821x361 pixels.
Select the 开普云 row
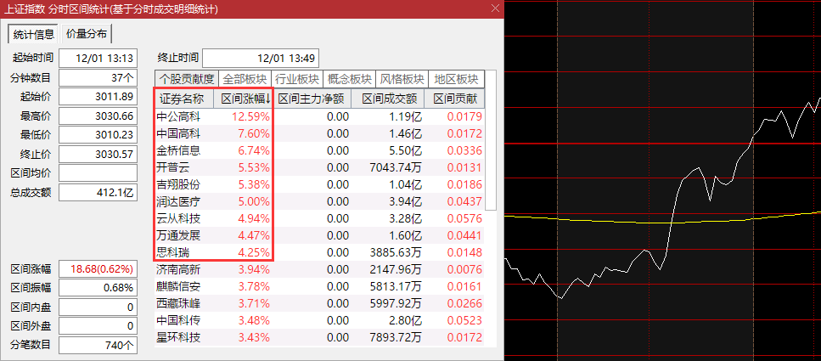tap(320, 167)
